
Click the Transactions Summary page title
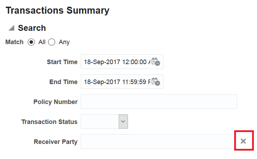coord(58,11)
